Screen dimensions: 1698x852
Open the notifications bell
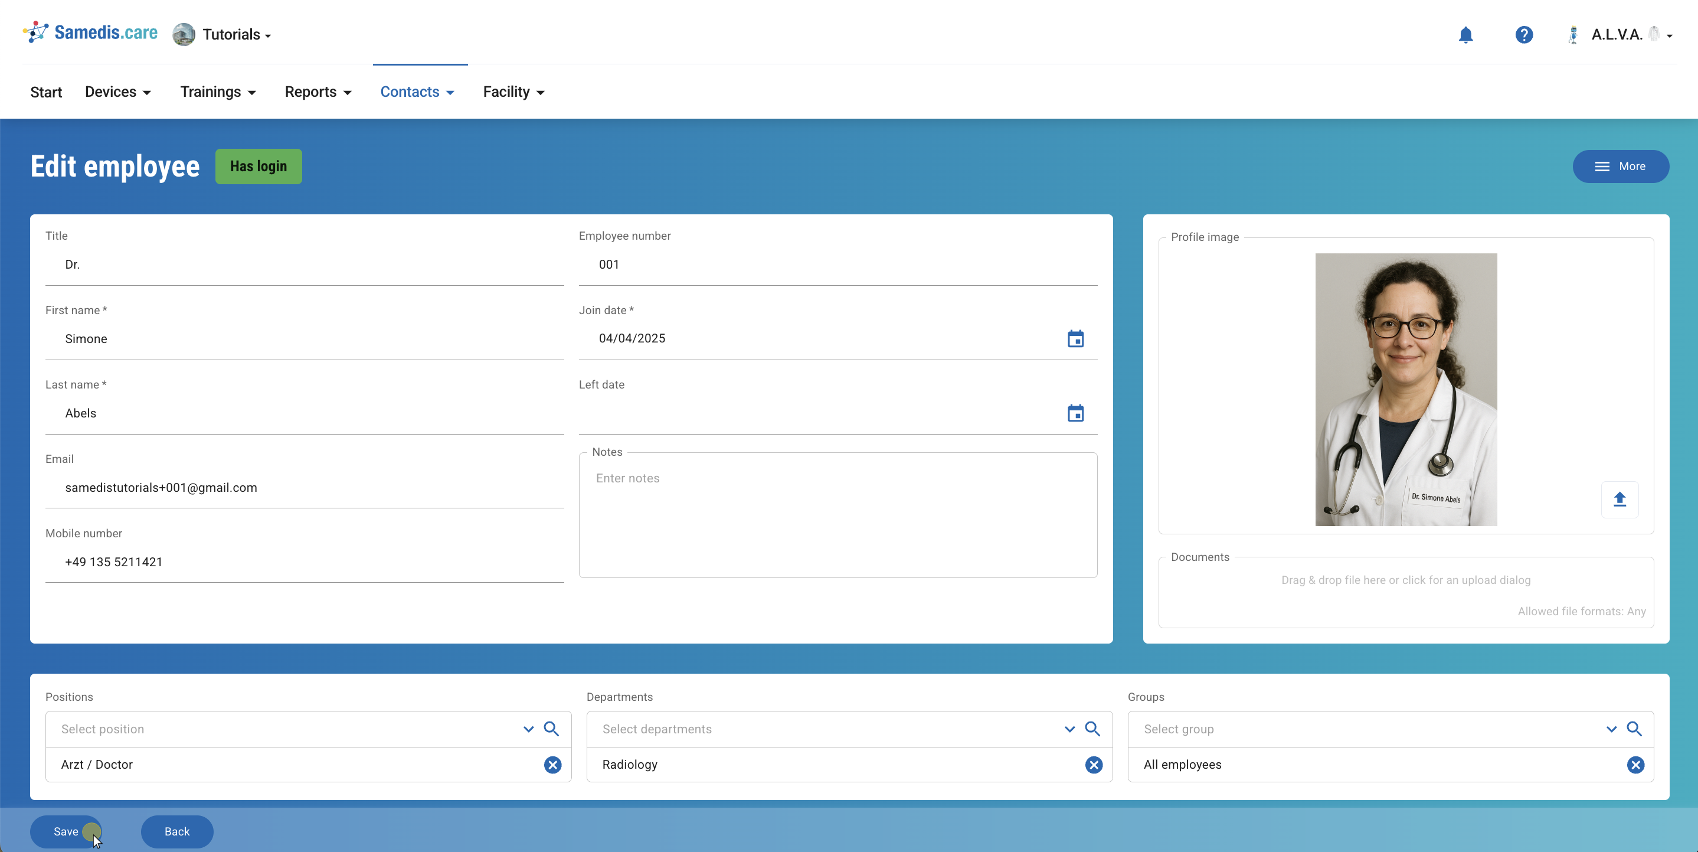pyautogui.click(x=1465, y=34)
